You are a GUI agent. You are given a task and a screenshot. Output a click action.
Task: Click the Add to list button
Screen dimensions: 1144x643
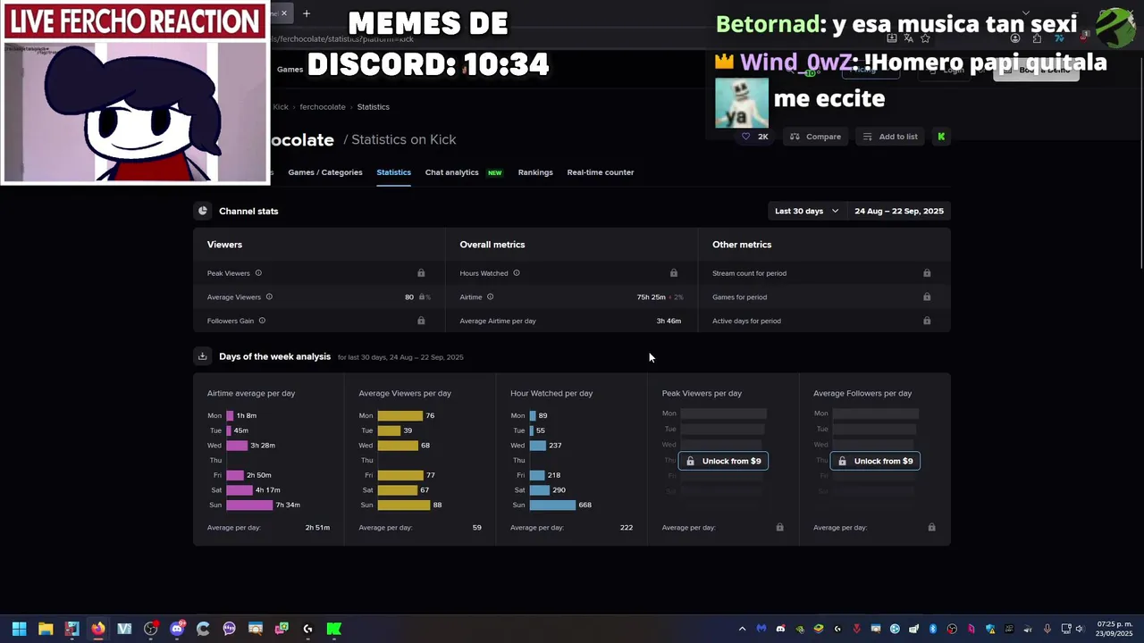point(890,137)
